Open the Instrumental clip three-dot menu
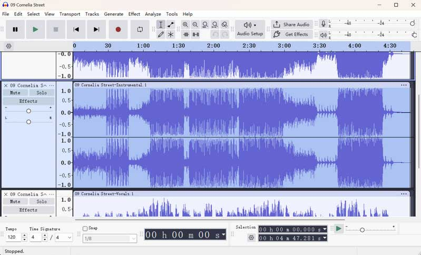 click(x=404, y=85)
